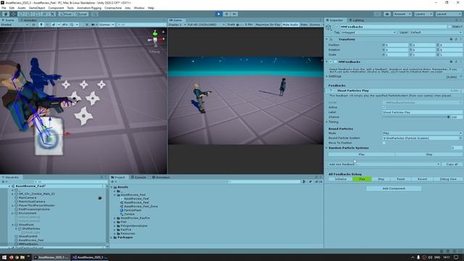The width and height of the screenshot is (464, 261).
Task: Switch to Visual Studio taskbar window
Action: 90,257
